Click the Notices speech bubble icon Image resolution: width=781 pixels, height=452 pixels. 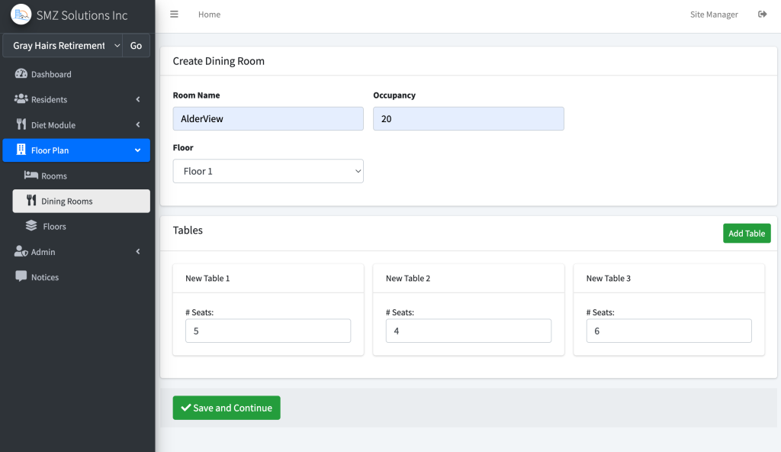(x=21, y=277)
